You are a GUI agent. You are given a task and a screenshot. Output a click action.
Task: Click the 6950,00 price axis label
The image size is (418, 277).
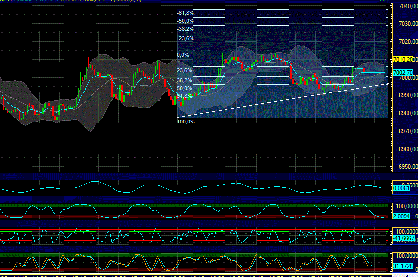coord(408,166)
